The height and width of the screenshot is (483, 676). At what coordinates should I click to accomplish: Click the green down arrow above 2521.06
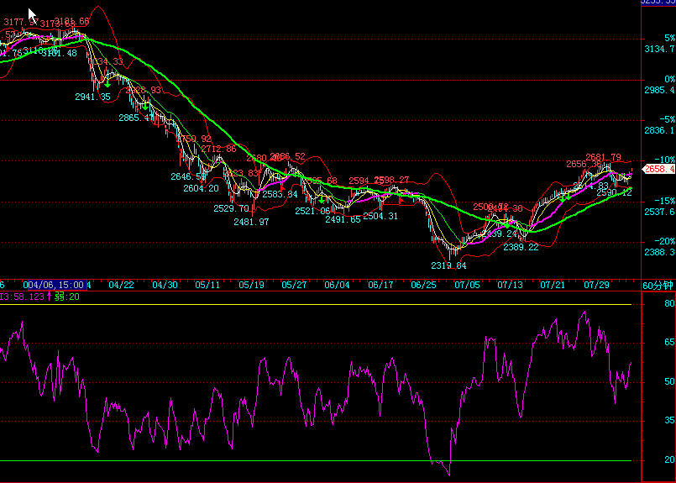322,201
